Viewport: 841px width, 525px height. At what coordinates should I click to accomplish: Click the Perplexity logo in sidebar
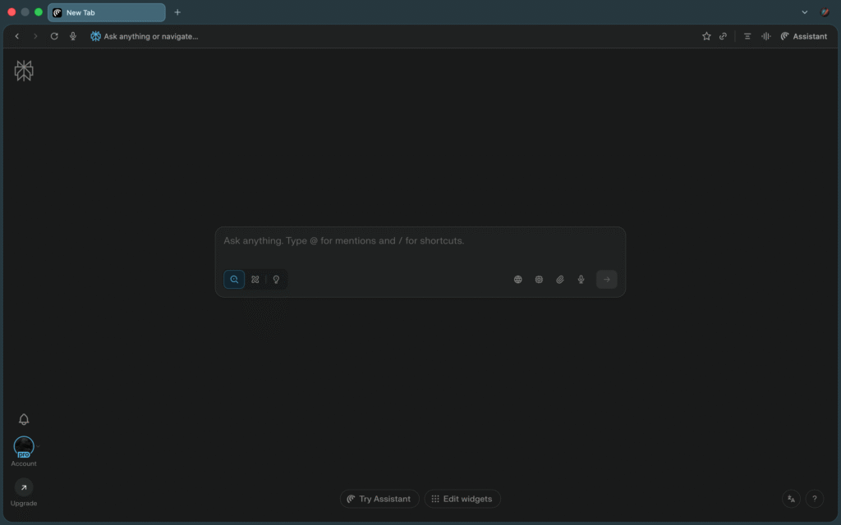coord(24,71)
